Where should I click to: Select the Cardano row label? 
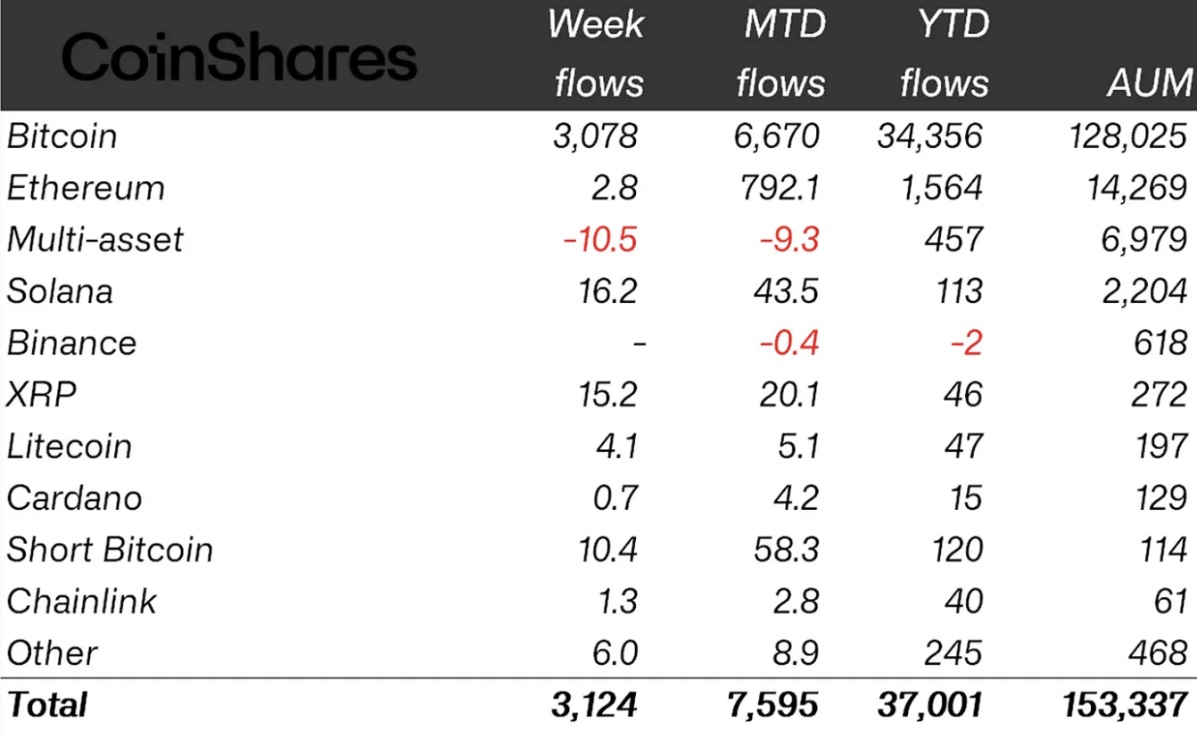click(74, 498)
